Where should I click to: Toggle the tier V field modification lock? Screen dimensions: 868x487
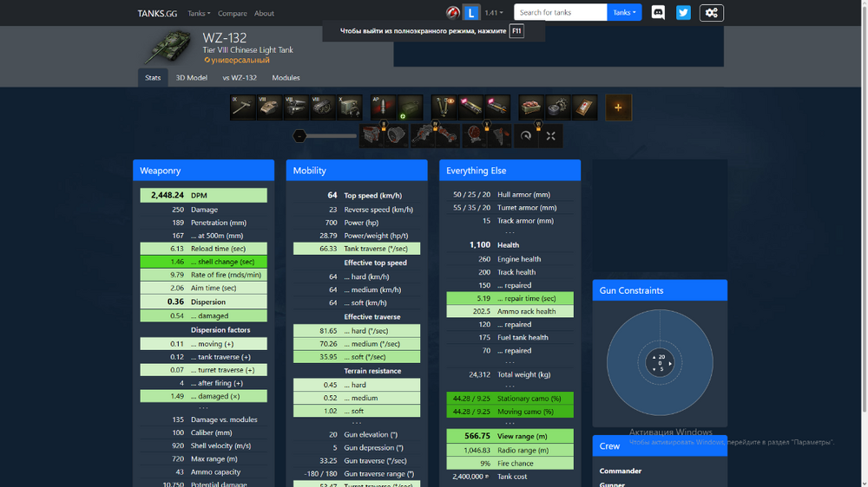(x=487, y=126)
